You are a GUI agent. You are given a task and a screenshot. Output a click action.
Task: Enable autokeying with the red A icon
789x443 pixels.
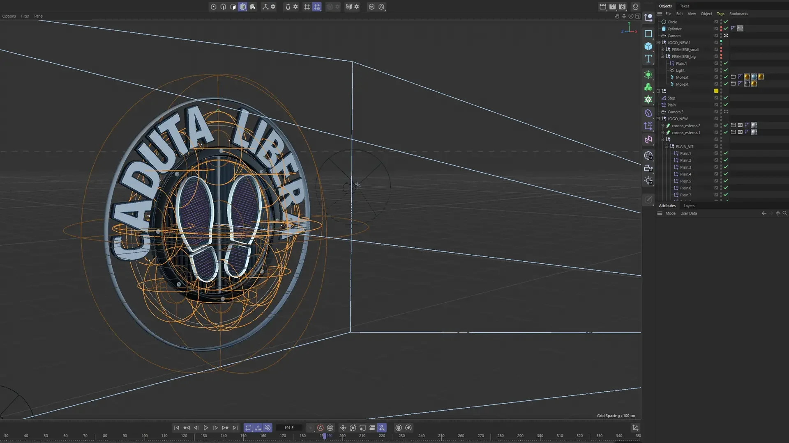click(x=320, y=428)
